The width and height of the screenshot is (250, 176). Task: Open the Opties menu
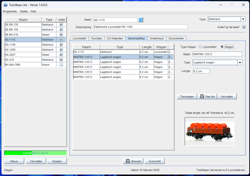click(x=24, y=11)
